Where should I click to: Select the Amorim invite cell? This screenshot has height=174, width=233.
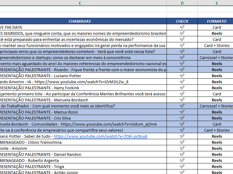pyautogui.click(x=83, y=148)
